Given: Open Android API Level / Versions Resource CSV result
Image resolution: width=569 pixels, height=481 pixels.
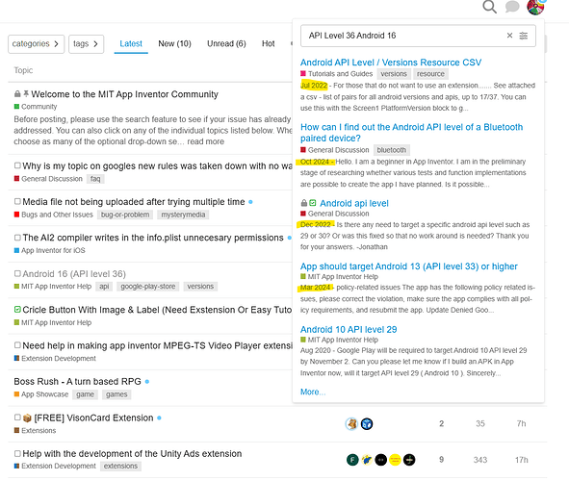Looking at the screenshot, I should point(391,63).
